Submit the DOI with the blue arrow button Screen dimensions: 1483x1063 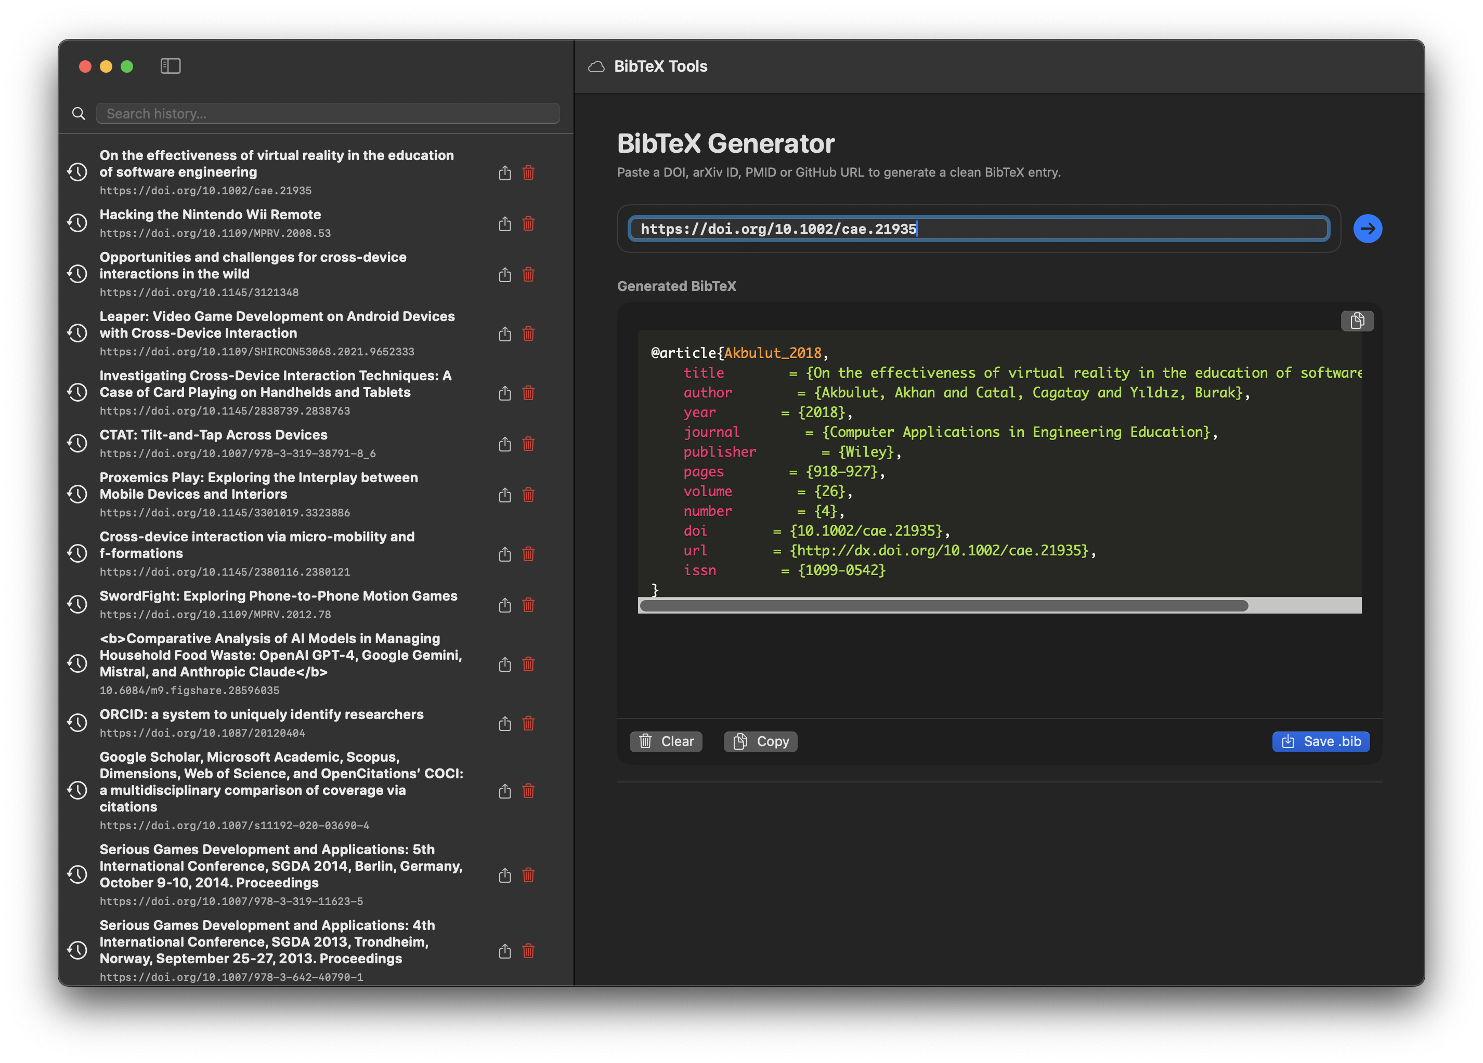coord(1367,229)
